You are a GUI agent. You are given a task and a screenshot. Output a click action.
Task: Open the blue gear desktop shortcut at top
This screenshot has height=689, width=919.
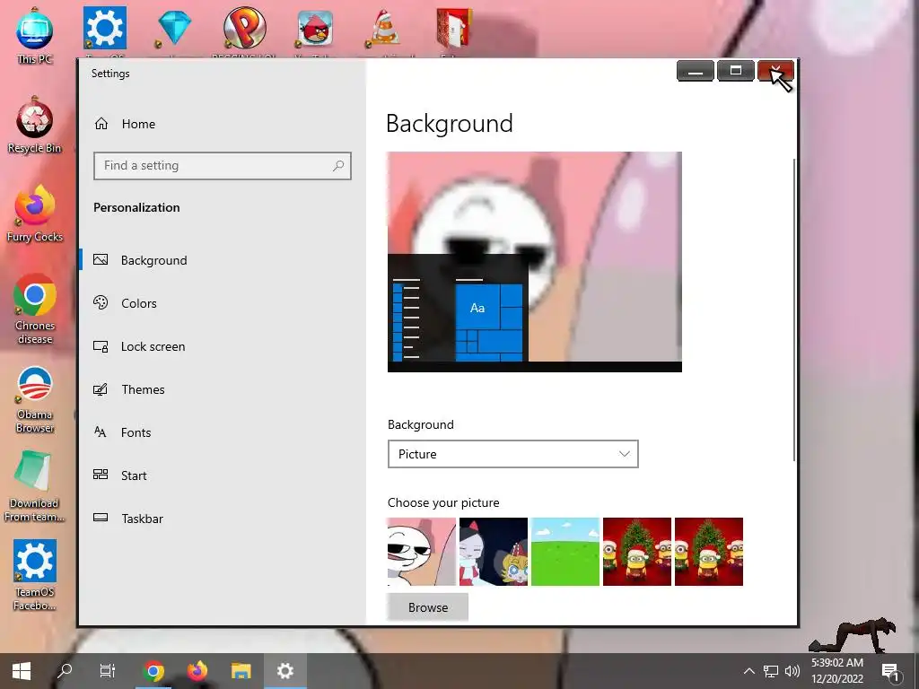tap(105, 28)
